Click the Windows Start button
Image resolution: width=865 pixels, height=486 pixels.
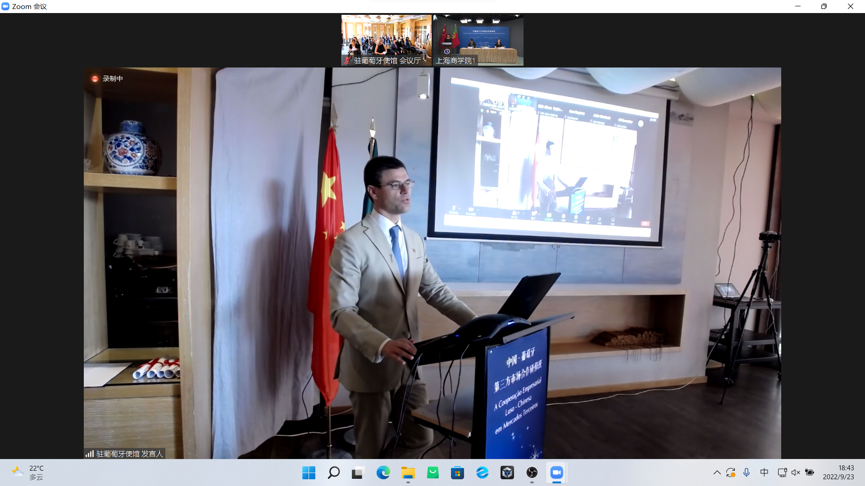(309, 472)
